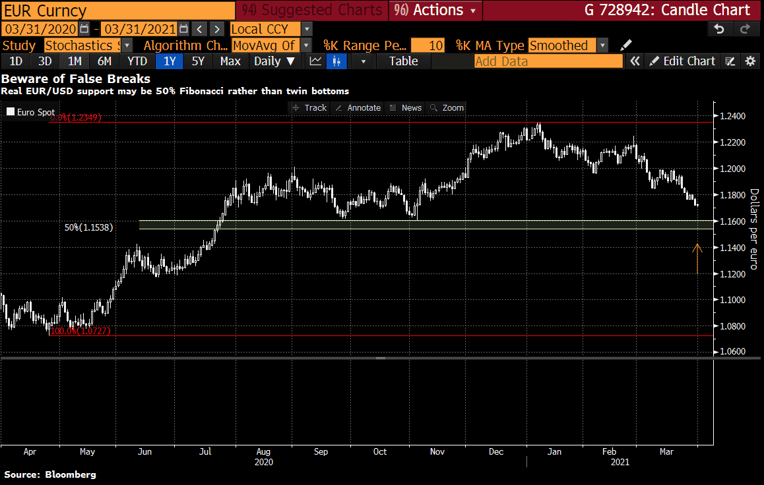Go to next date range arrow
The image size is (764, 485).
[217, 29]
